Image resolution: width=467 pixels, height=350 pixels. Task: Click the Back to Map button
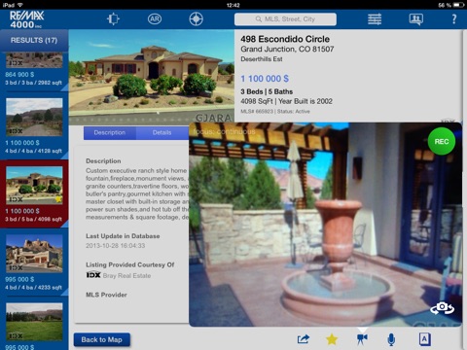point(102,339)
